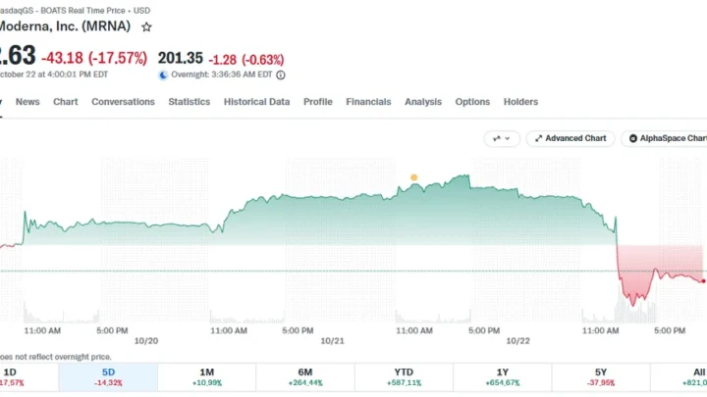Open the Advanced Chart button
The height and width of the screenshot is (397, 707).
coord(571,138)
